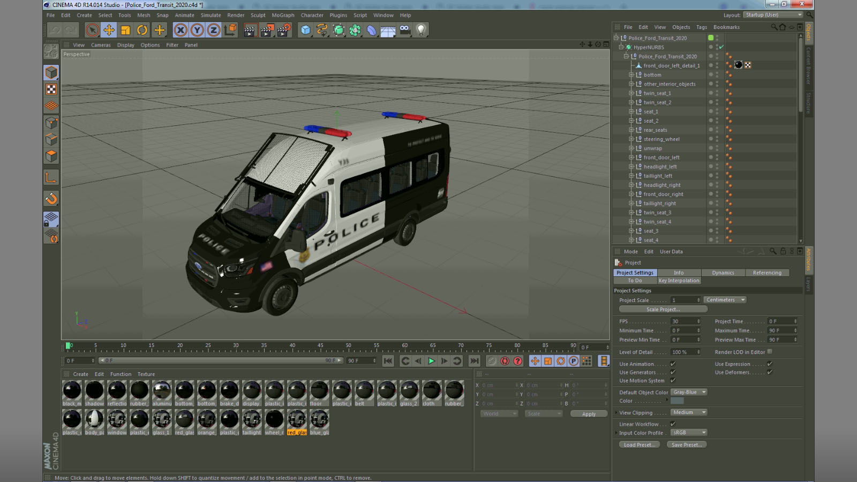The height and width of the screenshot is (482, 857).
Task: Click Save Preset button
Action: [687, 445]
